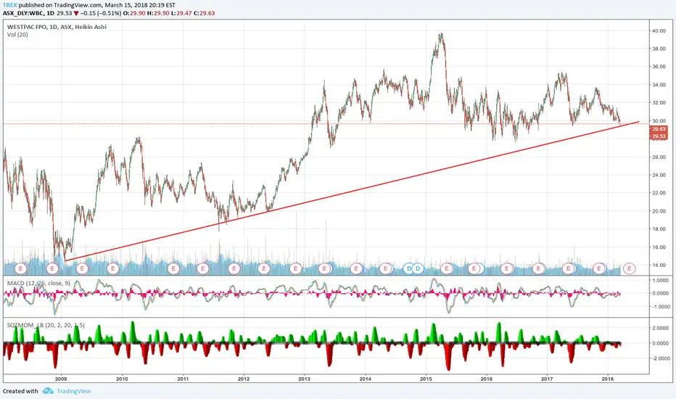676x399 pixels.
Task: Click the 2016 time axis label
Action: (486, 379)
